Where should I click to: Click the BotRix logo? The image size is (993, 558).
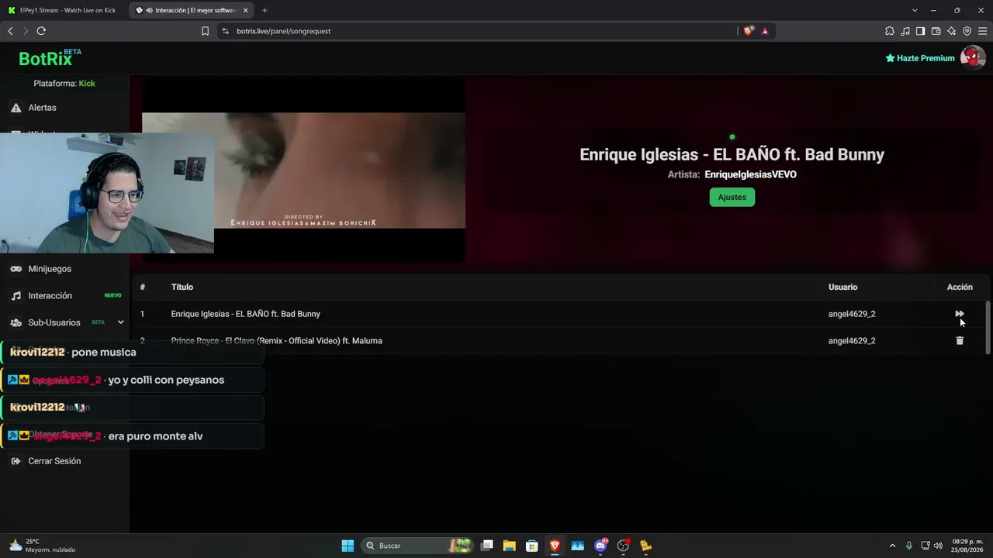[50, 58]
